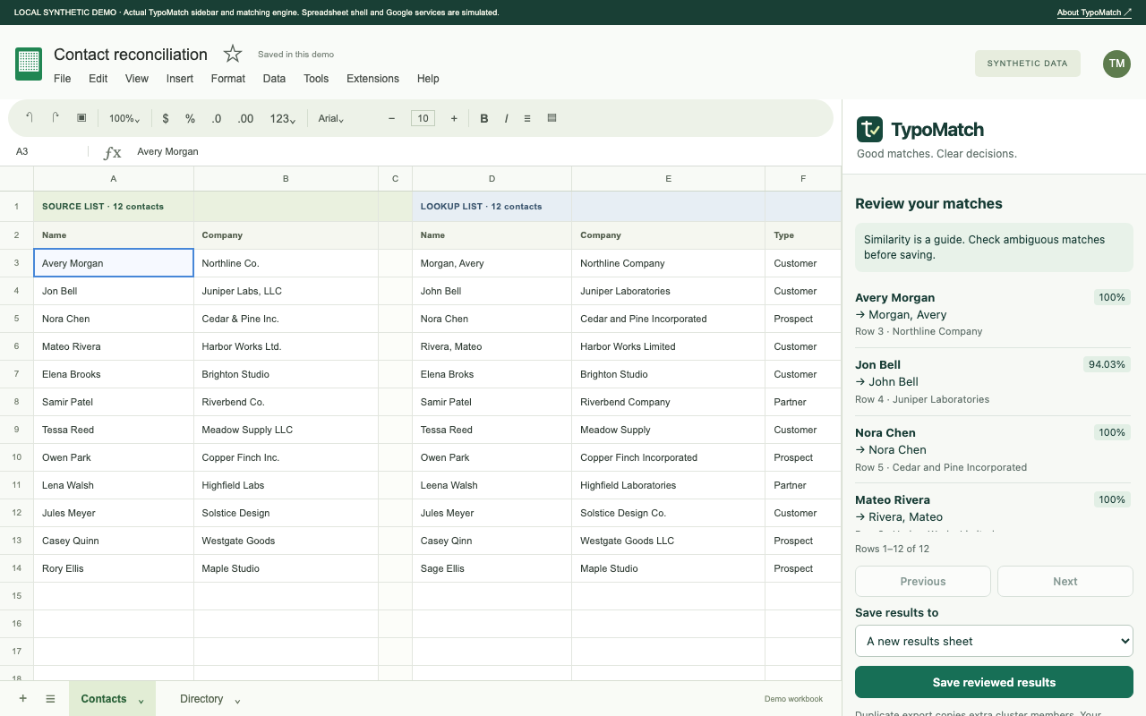Open the 123 number format dropdown
Image resolution: width=1146 pixels, height=716 pixels.
tap(282, 118)
